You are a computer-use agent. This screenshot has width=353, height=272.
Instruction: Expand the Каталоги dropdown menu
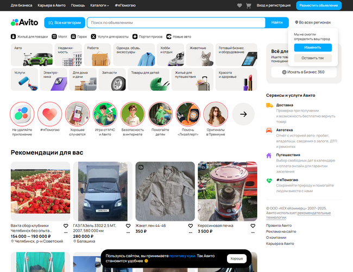tap(99, 5)
